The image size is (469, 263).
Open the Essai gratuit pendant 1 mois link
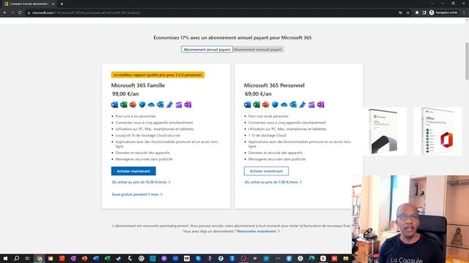coord(137,194)
